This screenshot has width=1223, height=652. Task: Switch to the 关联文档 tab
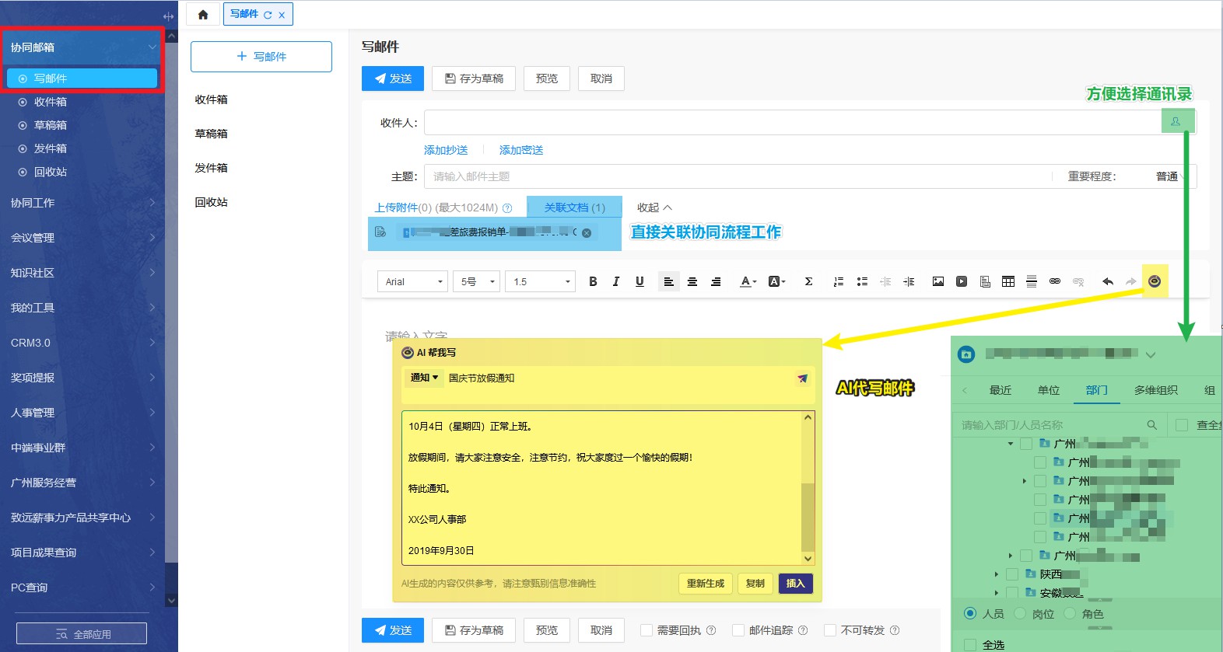click(x=574, y=207)
